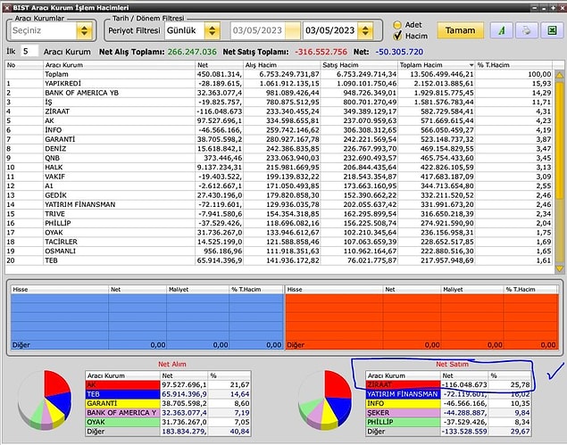
Task: Click the end date field 03/05/2023
Action: click(330, 30)
